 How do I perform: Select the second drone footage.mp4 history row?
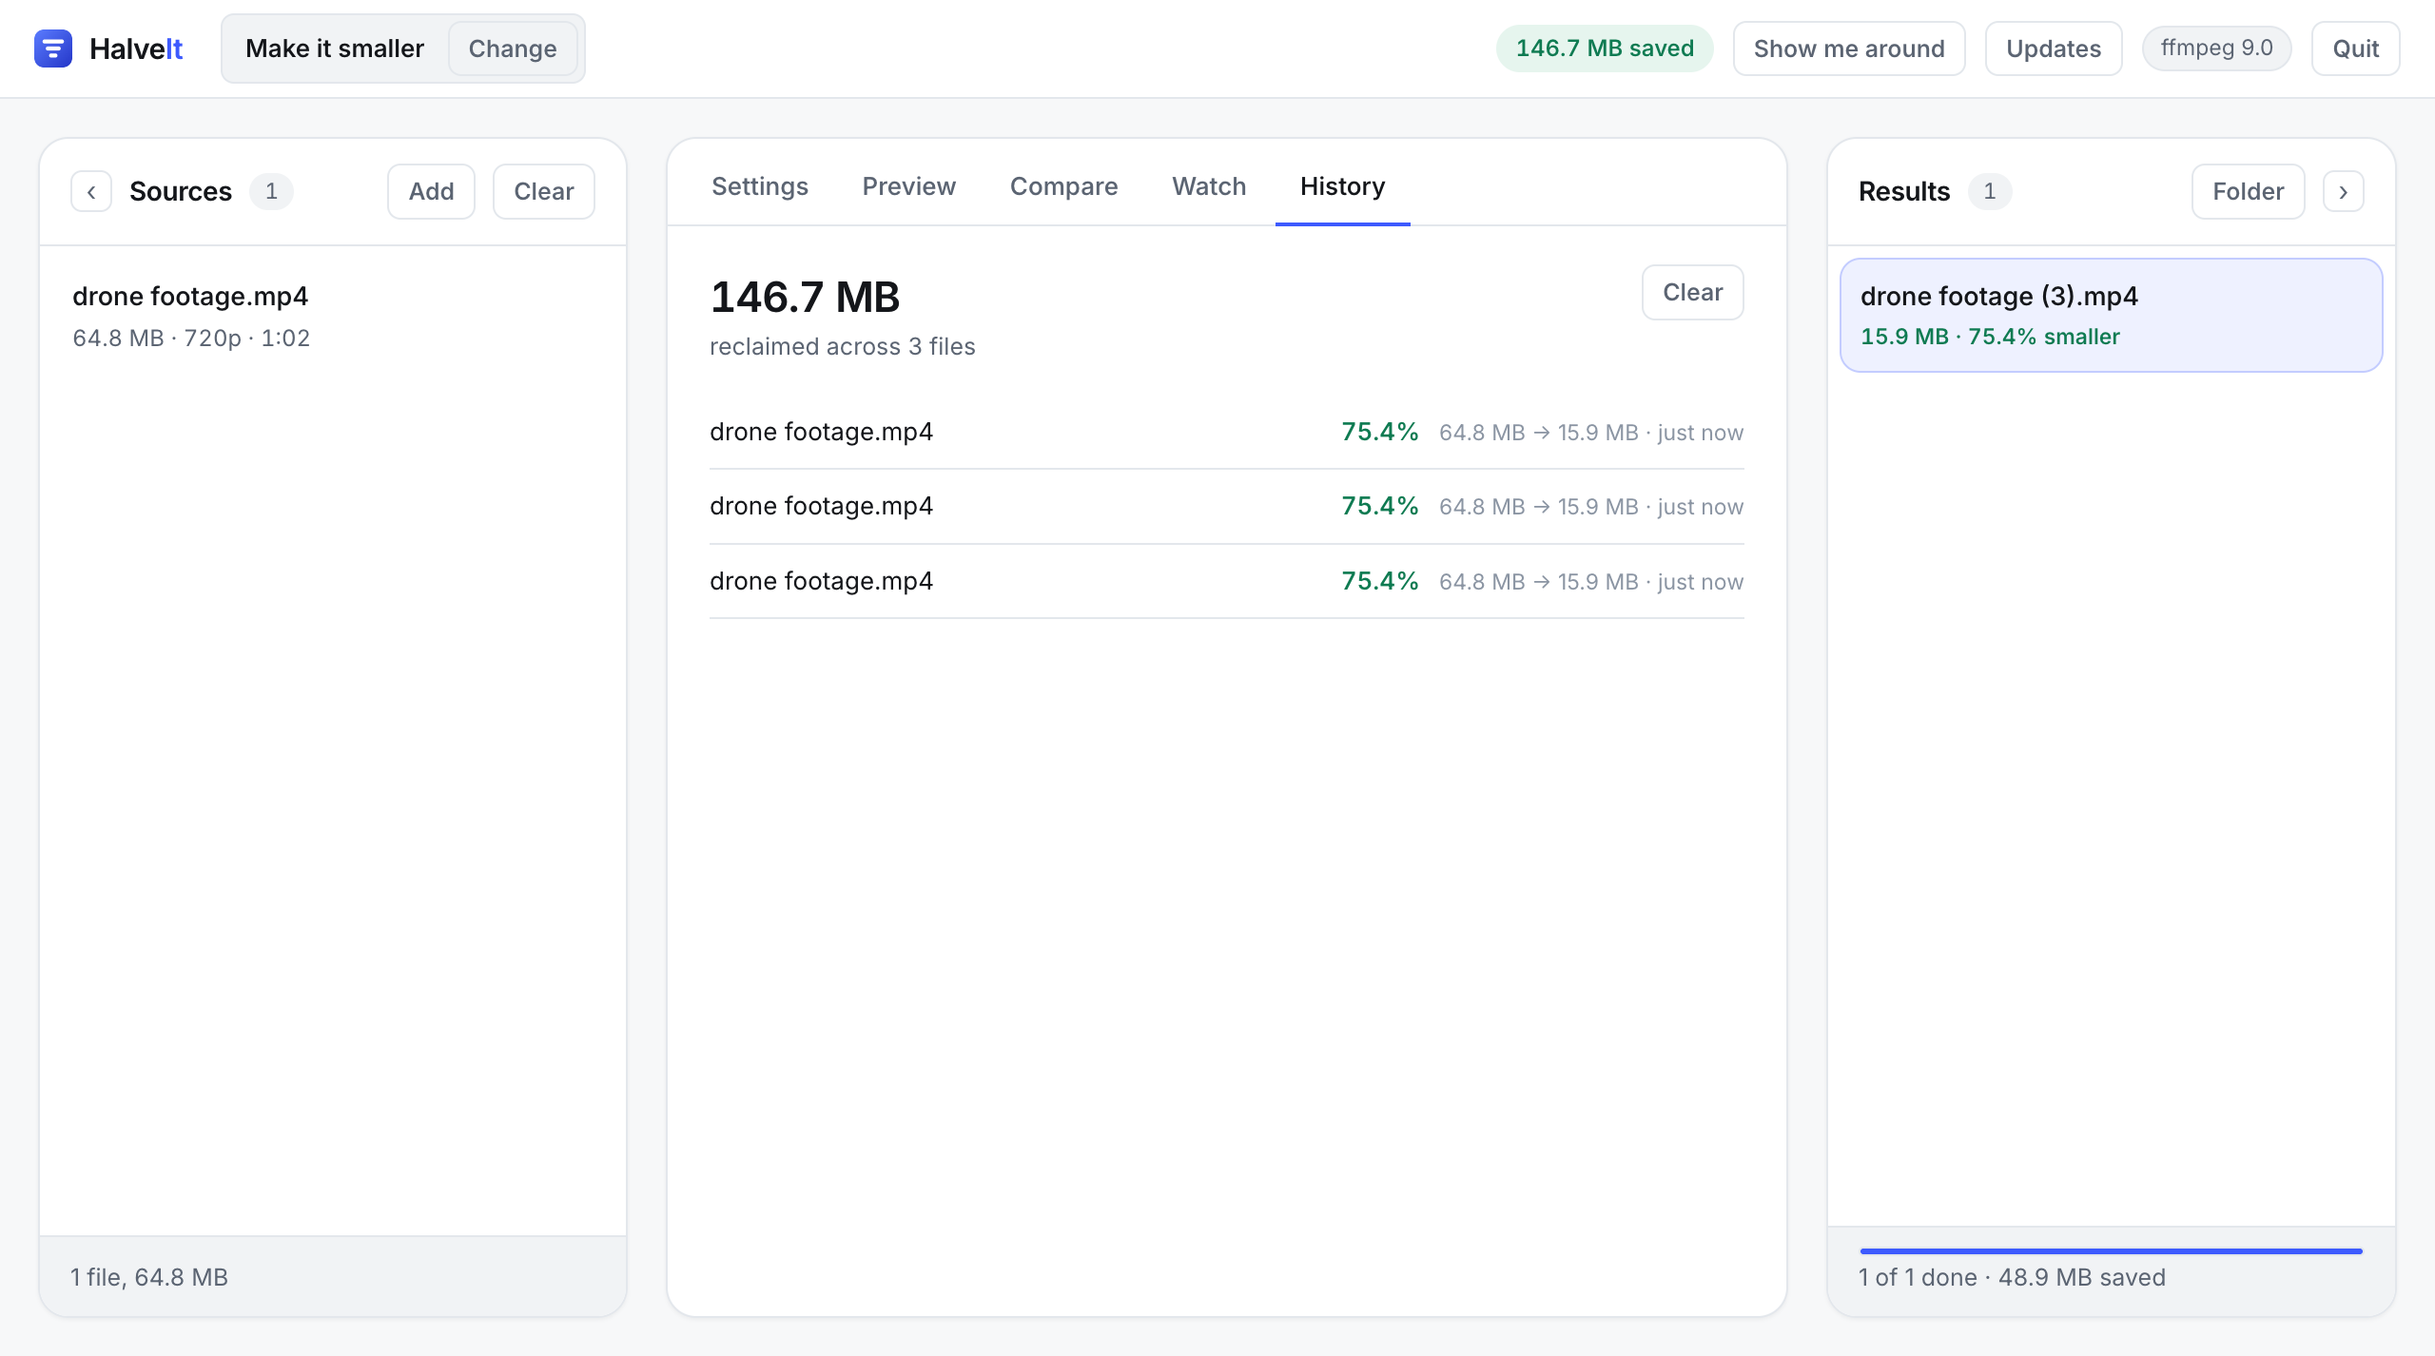[x=1226, y=506]
